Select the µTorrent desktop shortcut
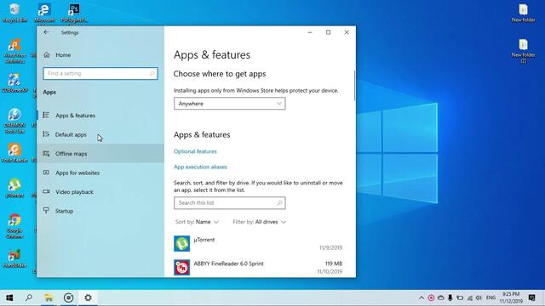 (14, 188)
